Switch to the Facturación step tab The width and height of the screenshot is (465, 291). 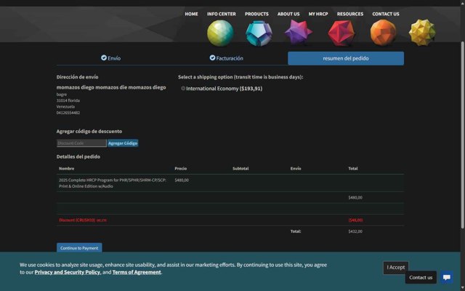point(226,58)
